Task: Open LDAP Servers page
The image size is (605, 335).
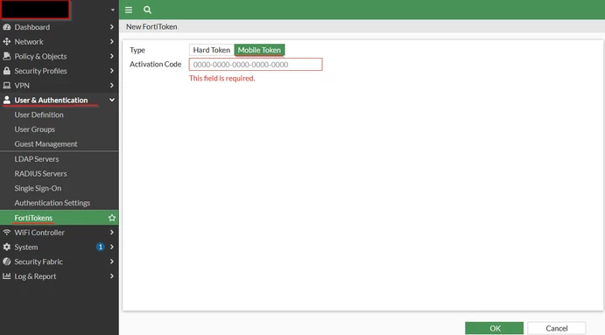Action: click(x=37, y=159)
